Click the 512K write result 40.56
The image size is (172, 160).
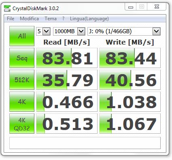130,80
